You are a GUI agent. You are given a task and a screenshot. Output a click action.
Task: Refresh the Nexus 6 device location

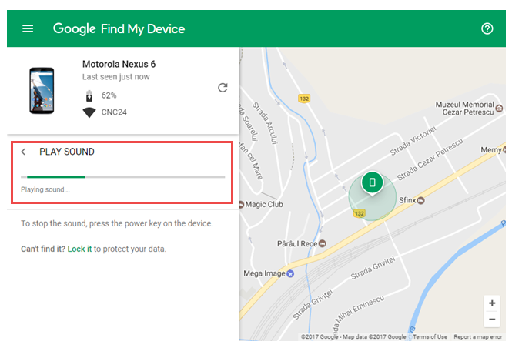pyautogui.click(x=223, y=88)
